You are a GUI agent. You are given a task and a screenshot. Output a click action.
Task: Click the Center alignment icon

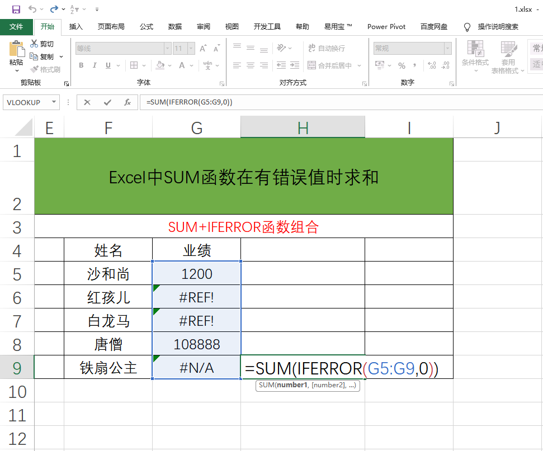tap(251, 65)
